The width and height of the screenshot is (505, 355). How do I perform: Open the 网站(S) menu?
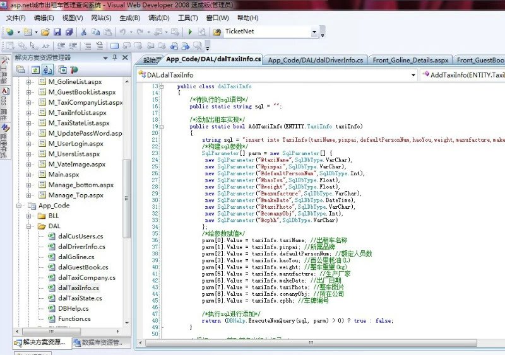pos(101,18)
